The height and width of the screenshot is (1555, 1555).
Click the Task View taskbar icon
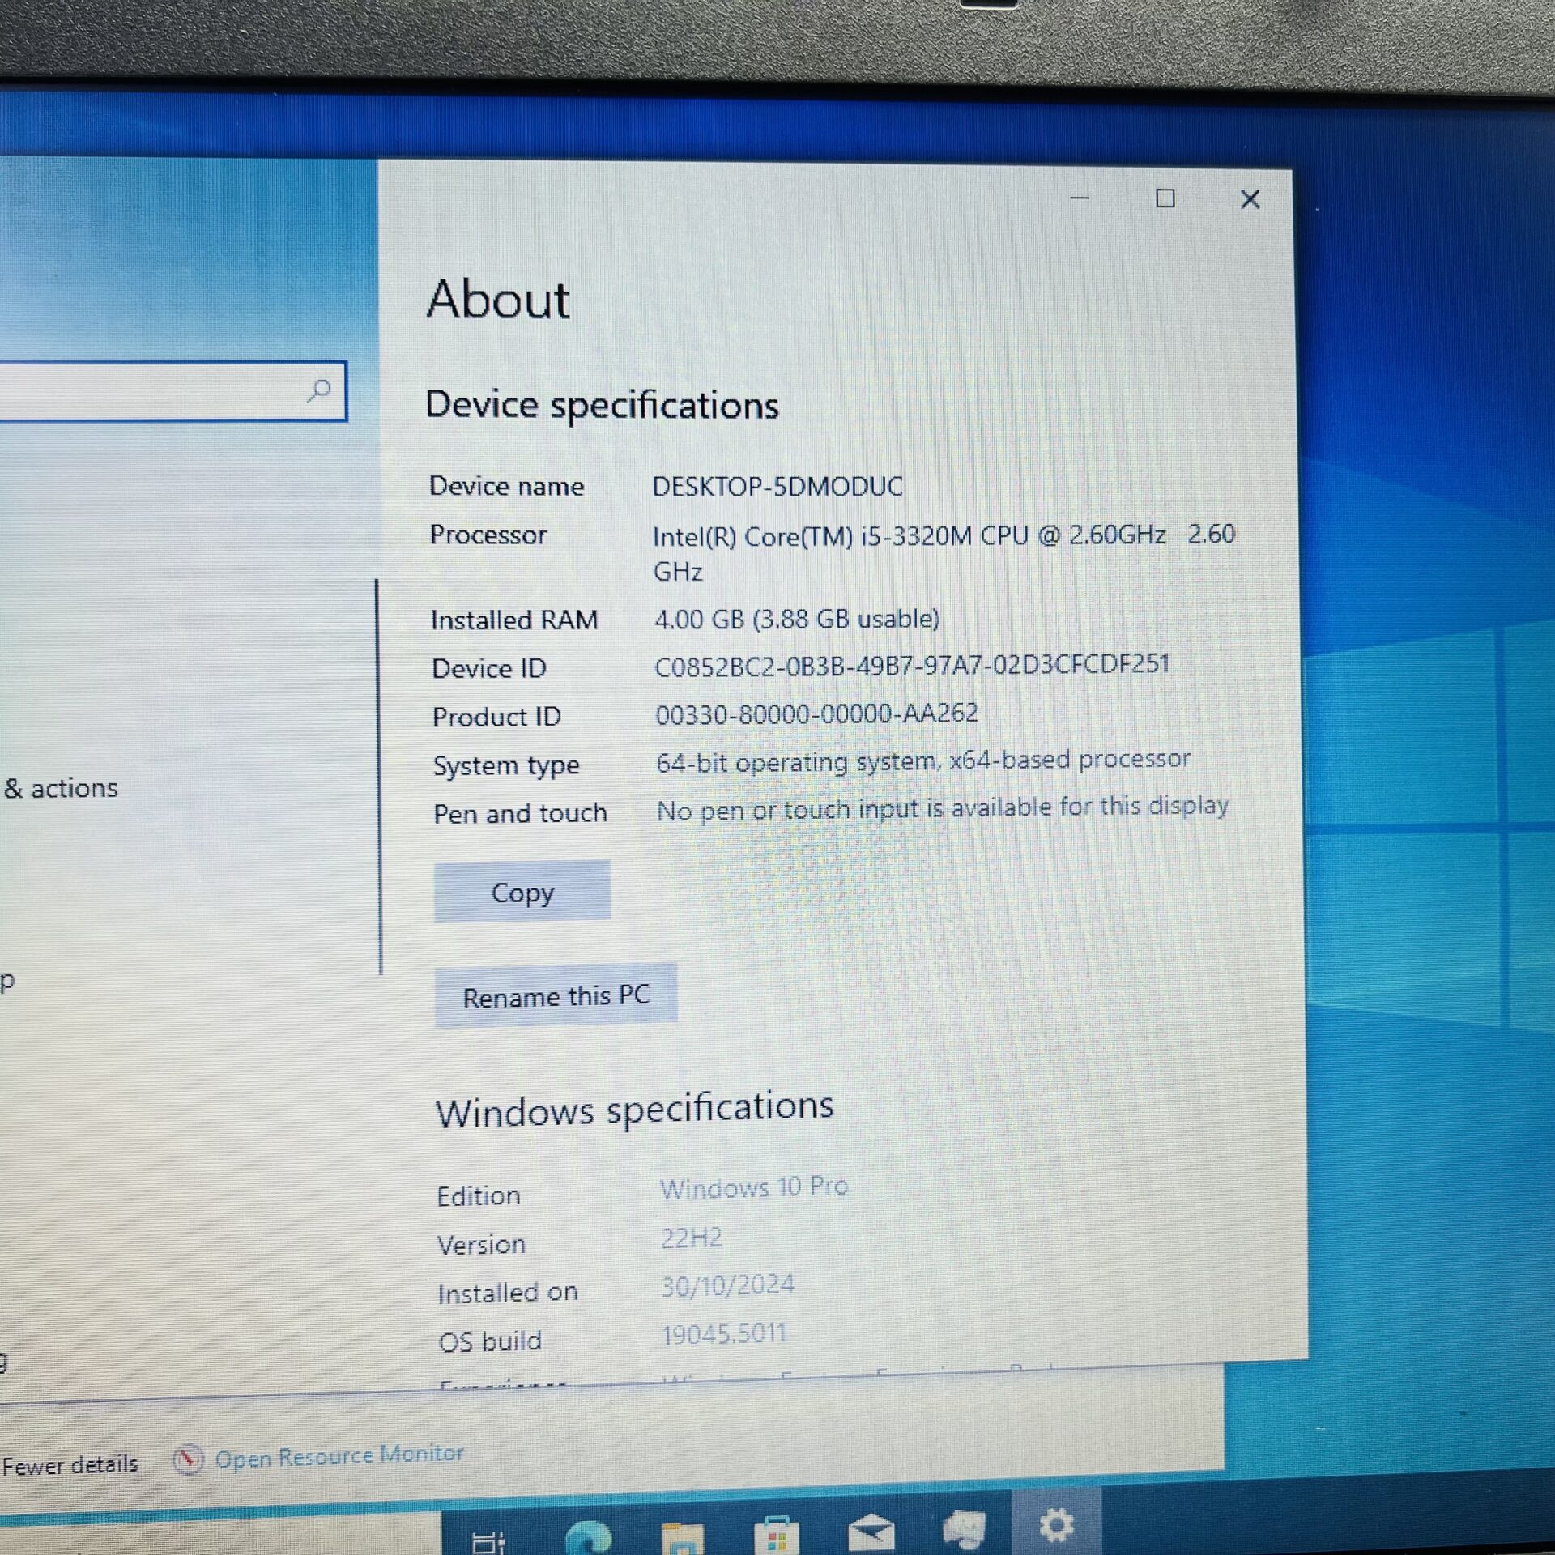click(x=488, y=1539)
